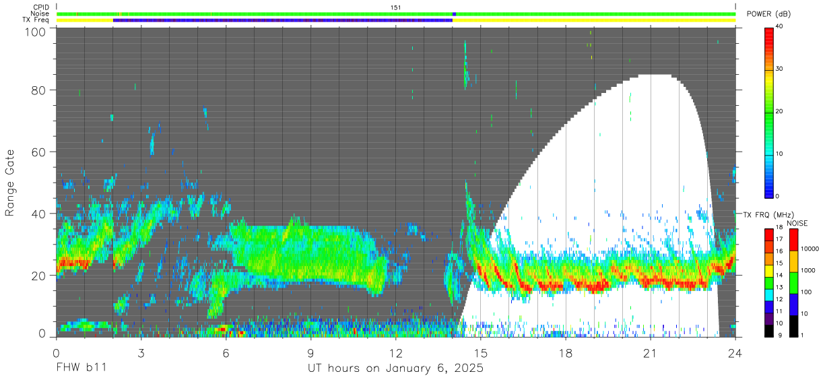Click the '24' tick on UT hours axis
Image resolution: width=827 pixels, height=382 pixels.
pyautogui.click(x=735, y=353)
